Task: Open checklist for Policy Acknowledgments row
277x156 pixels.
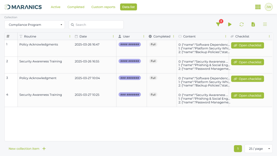Action: (248, 45)
